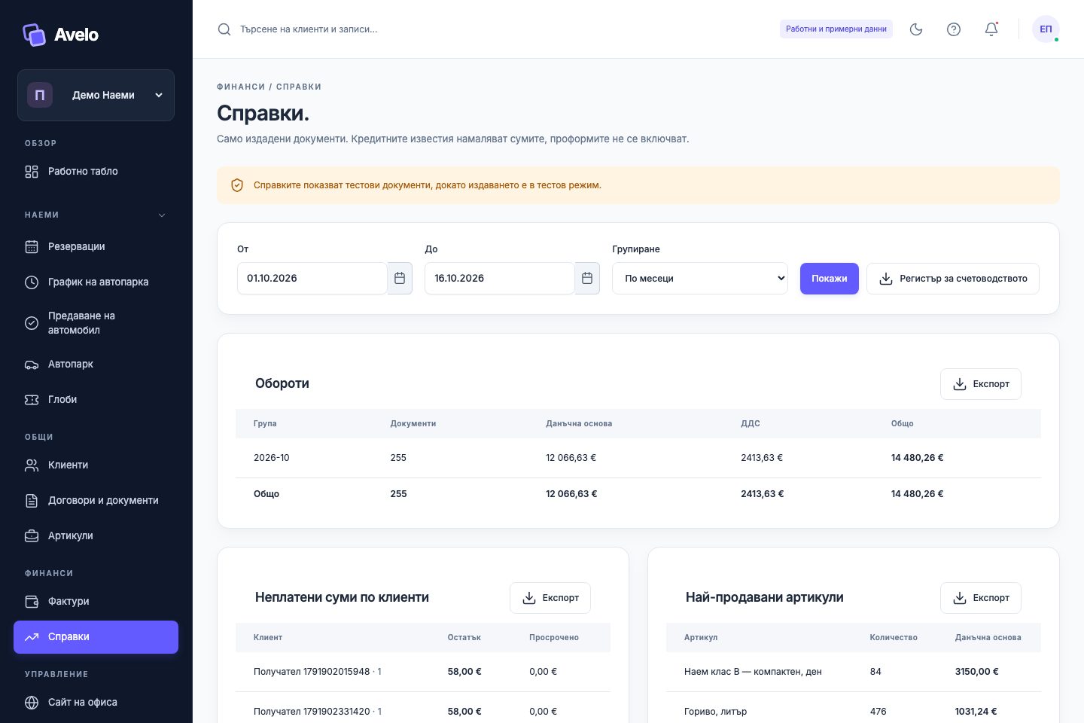1084x723 pixels.
Task: Export Неплатени суми по клиенти
Action: [x=550, y=598]
